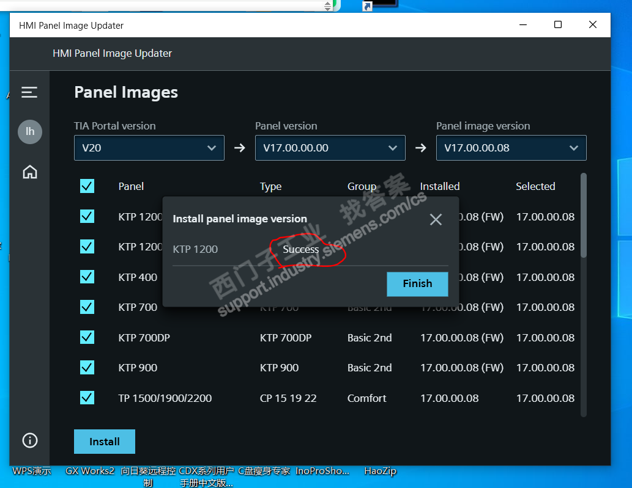Viewport: 632px width, 488px height.
Task: Maximize the HMI Panel Image Updater window
Action: (558, 24)
